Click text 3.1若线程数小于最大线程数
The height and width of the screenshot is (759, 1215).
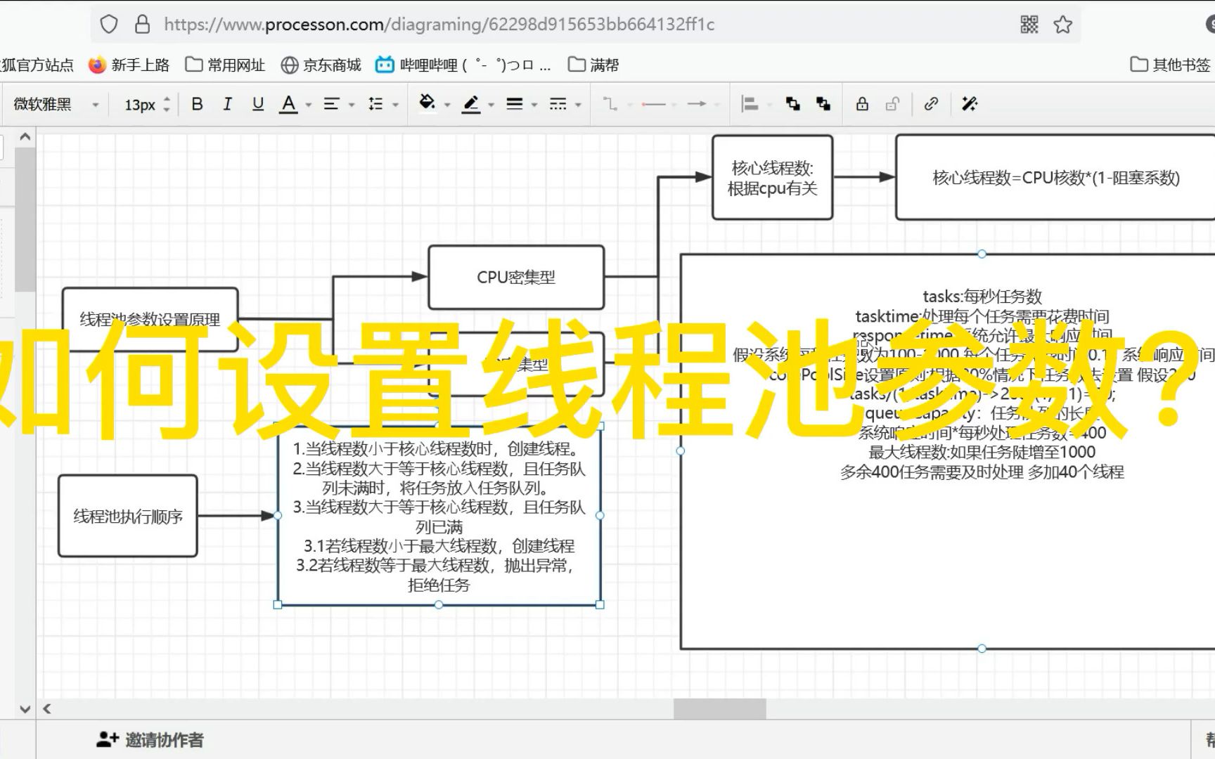pos(401,546)
